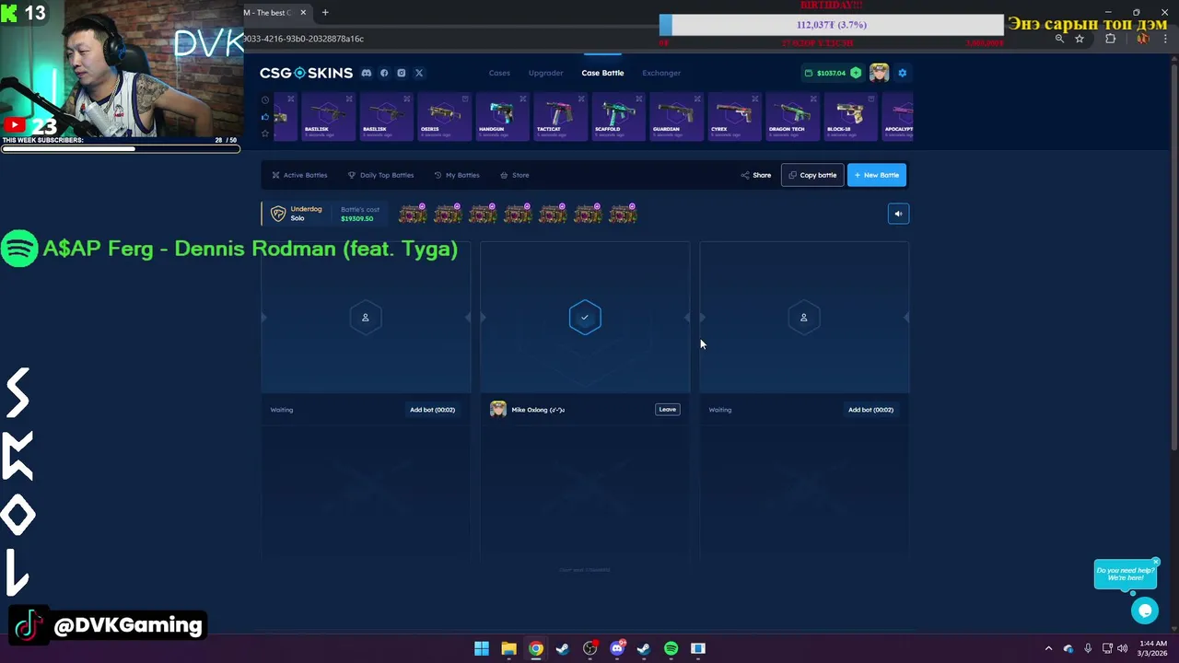Screen dimensions: 1179x663
Task: Open the Chrome three-dot menu
Action: click(1166, 39)
